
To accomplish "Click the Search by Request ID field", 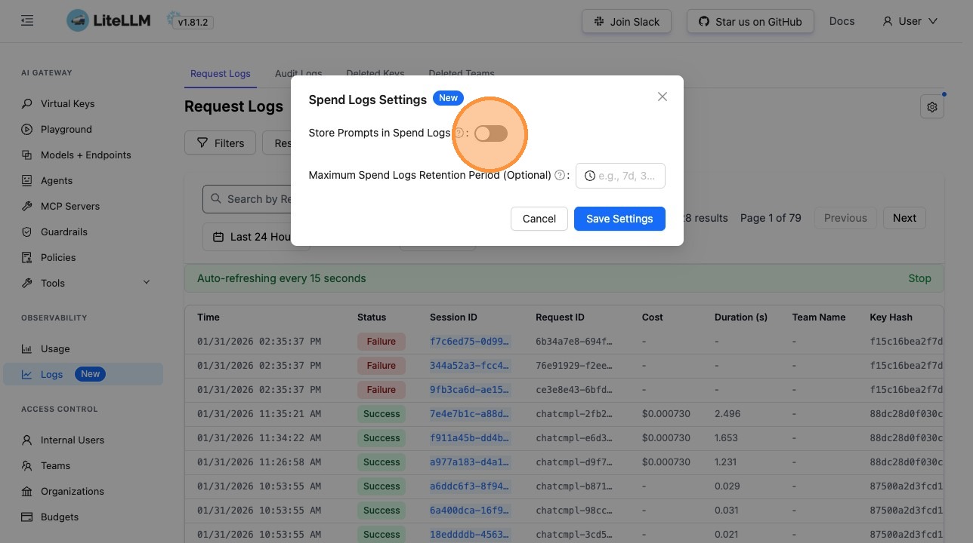I will coord(247,199).
